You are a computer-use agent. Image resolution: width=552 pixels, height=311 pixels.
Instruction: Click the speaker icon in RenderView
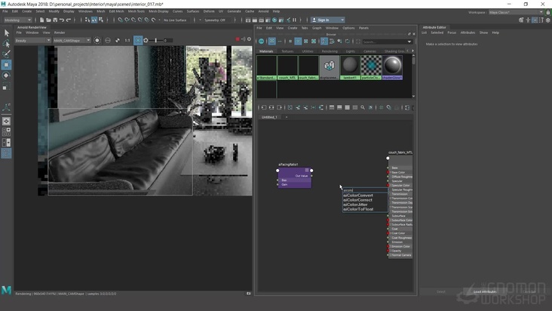244,39
